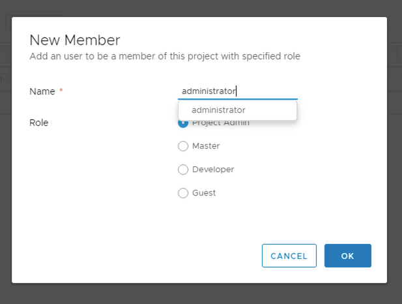Click the Role field label
The width and height of the screenshot is (402, 304).
[39, 123]
